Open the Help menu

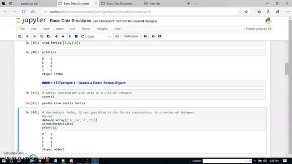(117, 29)
